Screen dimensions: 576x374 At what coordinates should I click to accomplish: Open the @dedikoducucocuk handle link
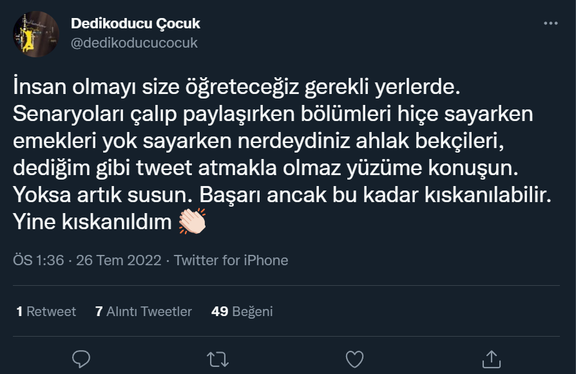point(134,43)
